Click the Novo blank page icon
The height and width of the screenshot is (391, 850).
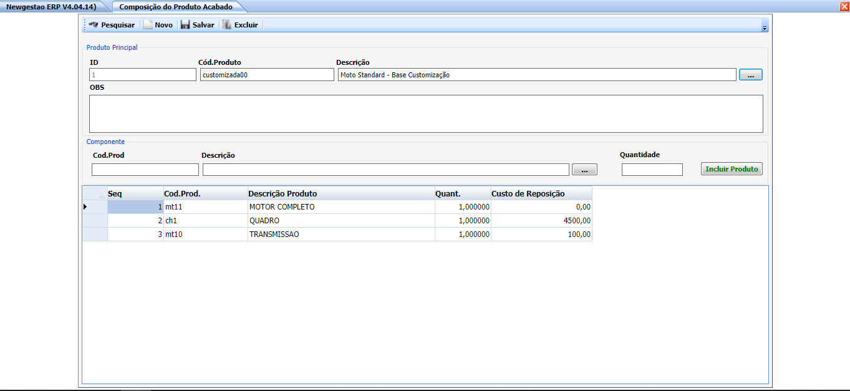pos(148,25)
